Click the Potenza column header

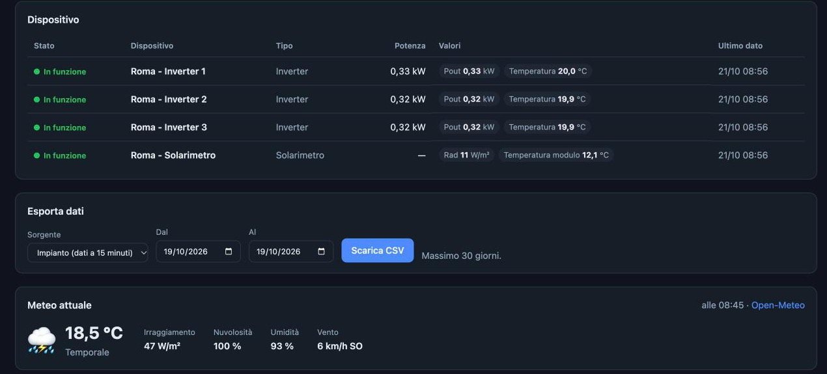[410, 46]
